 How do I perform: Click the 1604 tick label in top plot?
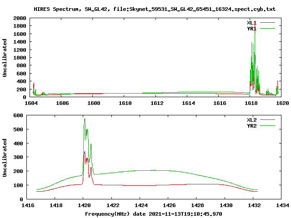(31, 103)
